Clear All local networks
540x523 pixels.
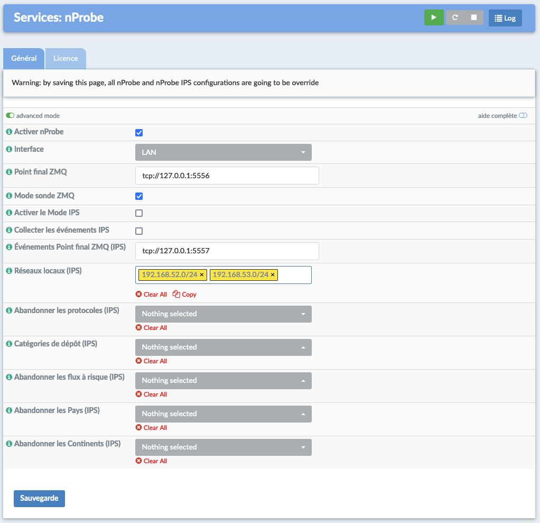pos(151,295)
